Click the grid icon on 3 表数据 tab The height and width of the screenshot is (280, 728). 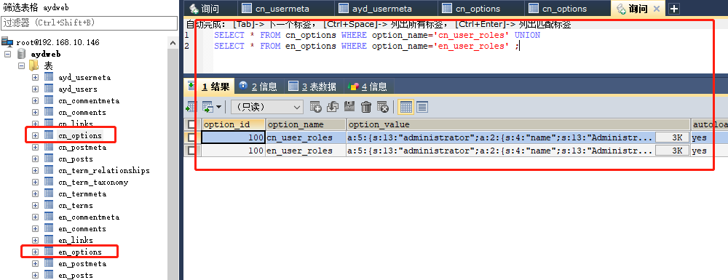[x=293, y=86]
